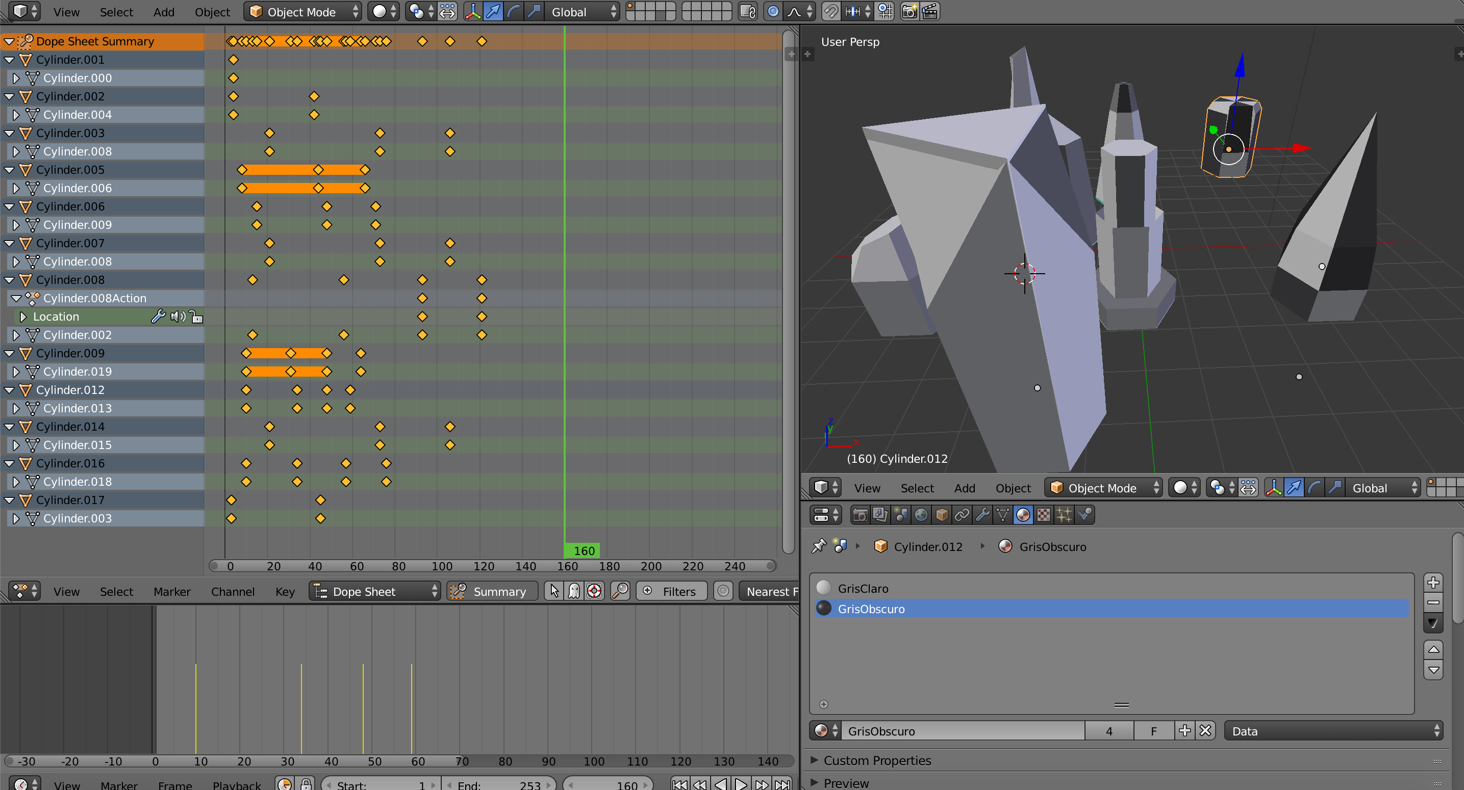Toggle Show Hidden ghost icon
The image size is (1464, 790).
[x=574, y=591]
